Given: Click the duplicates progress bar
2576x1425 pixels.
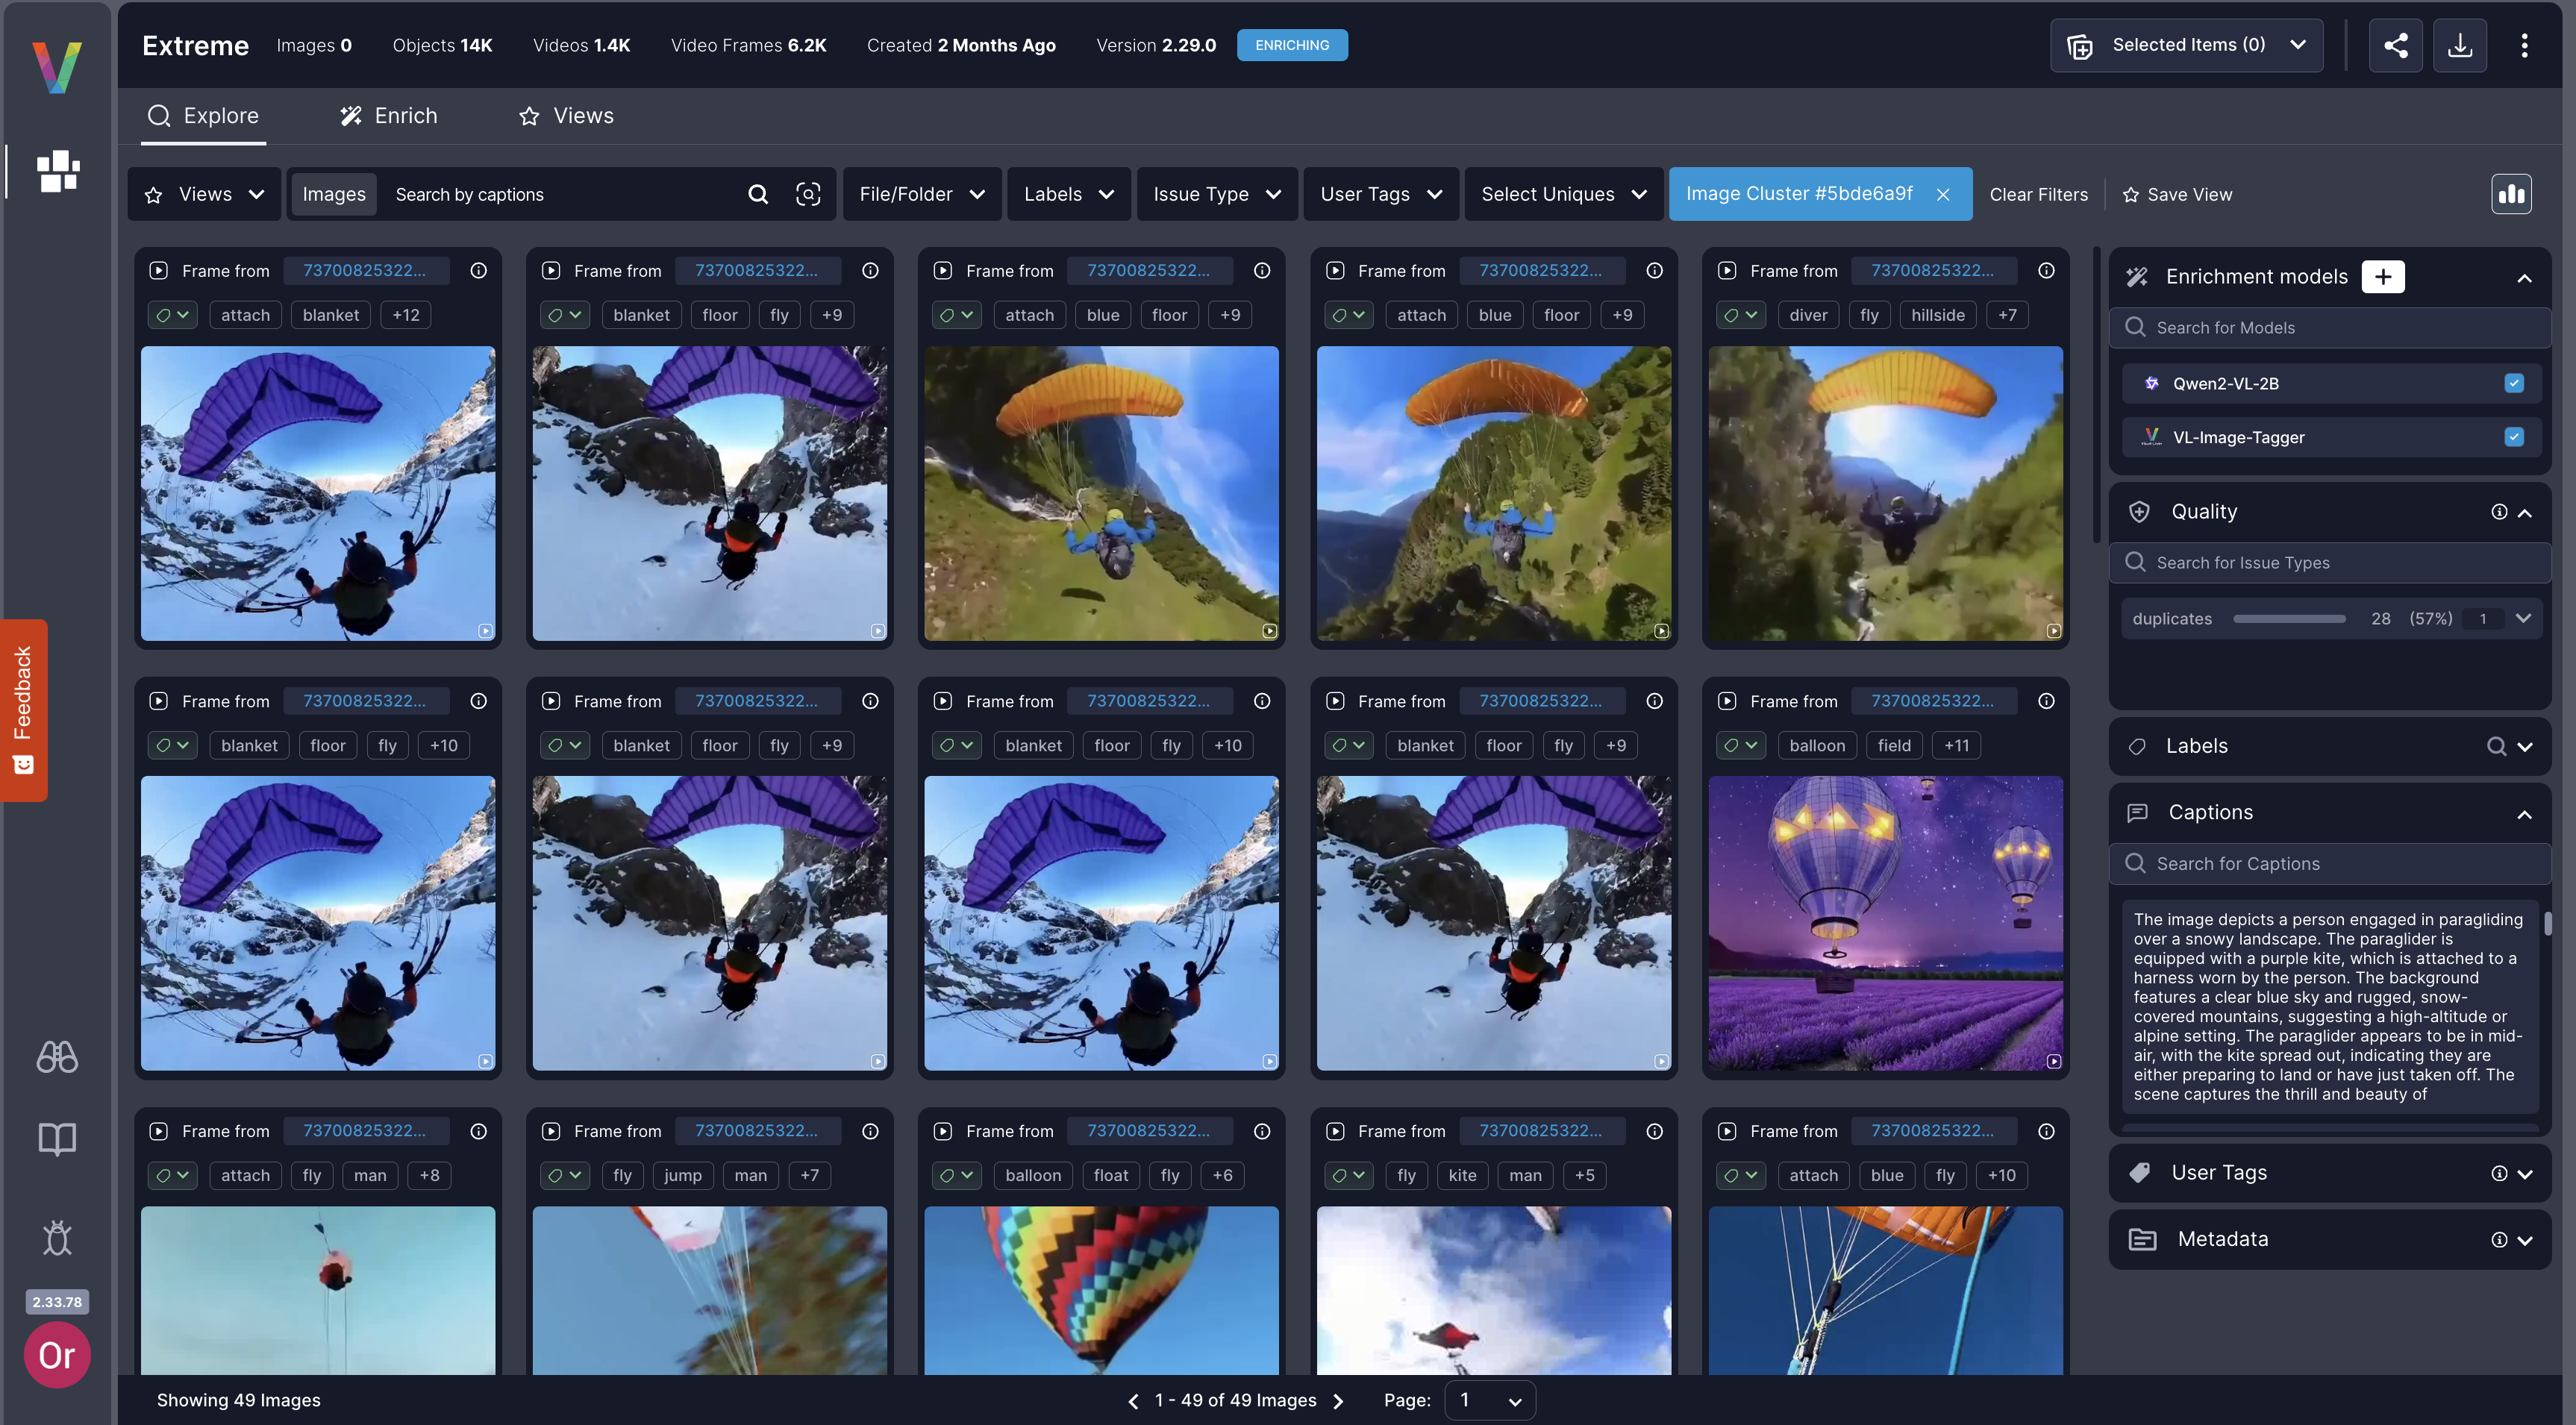Looking at the screenshot, I should (x=2289, y=618).
